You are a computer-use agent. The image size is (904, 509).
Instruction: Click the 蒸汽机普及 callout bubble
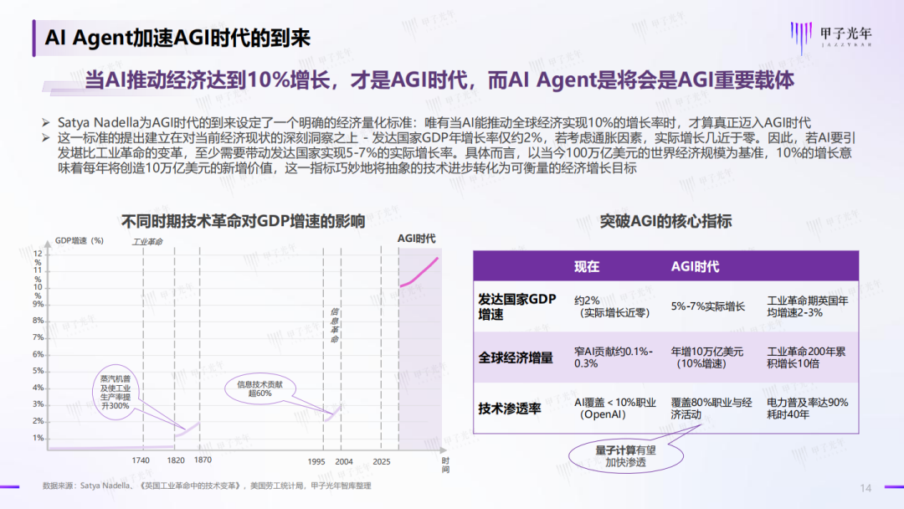coord(116,392)
